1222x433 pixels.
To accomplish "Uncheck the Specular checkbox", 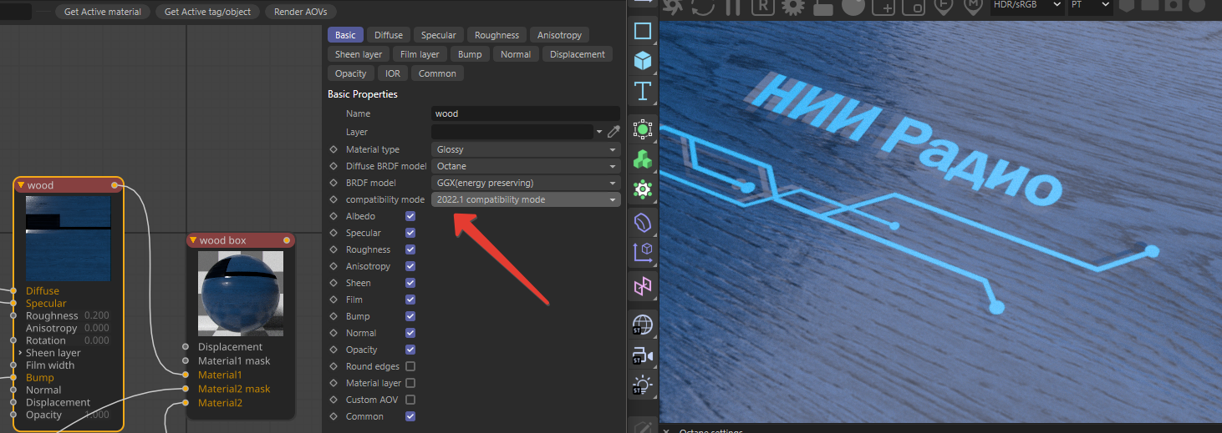I will 410,233.
